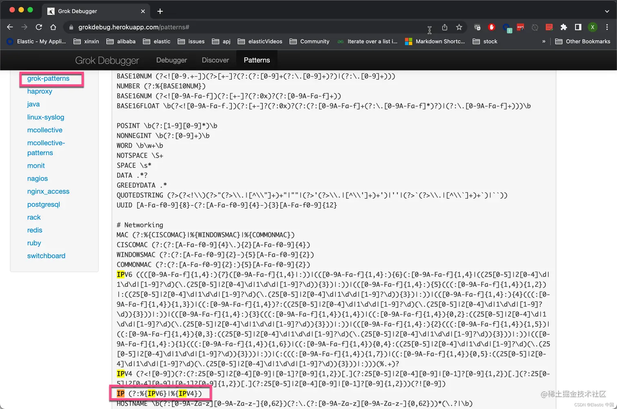Image resolution: width=617 pixels, height=409 pixels.
Task: Open the Community bookmark folder
Action: [309, 41]
